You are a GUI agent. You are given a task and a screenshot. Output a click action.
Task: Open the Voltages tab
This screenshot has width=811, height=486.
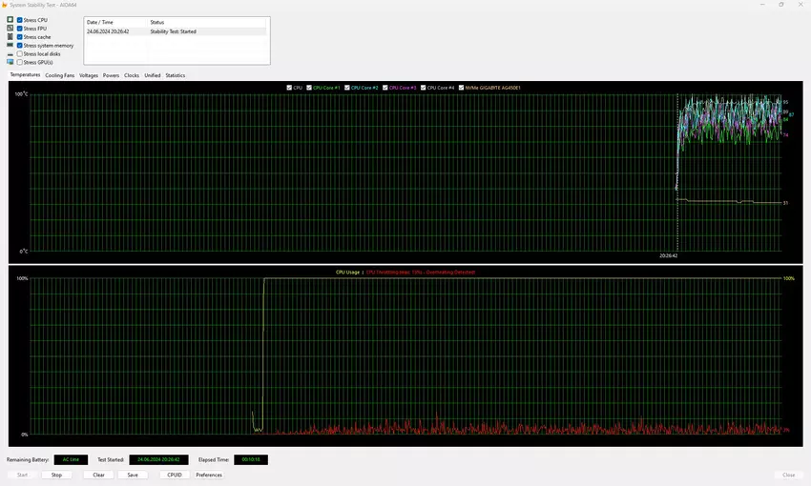click(x=89, y=75)
